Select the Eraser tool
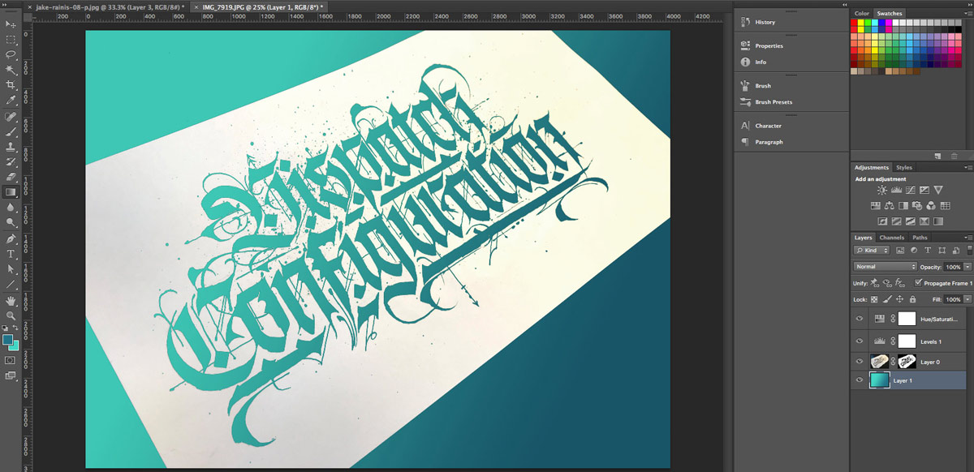Screen dimensions: 974x472 tap(11, 177)
